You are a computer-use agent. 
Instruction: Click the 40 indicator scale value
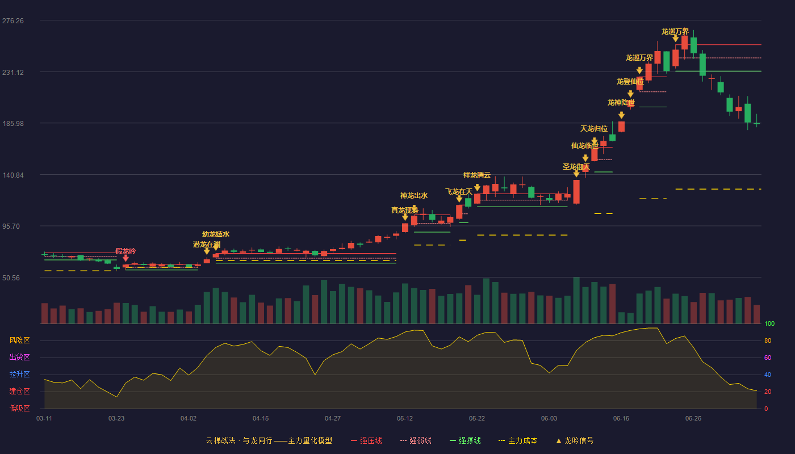coord(768,375)
